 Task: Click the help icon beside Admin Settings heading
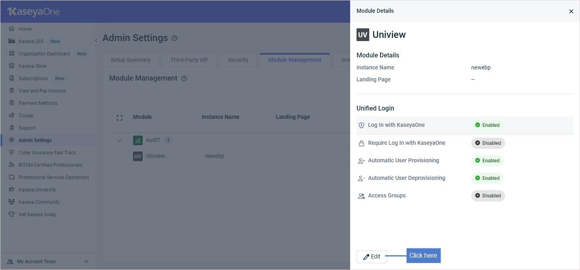tap(174, 38)
